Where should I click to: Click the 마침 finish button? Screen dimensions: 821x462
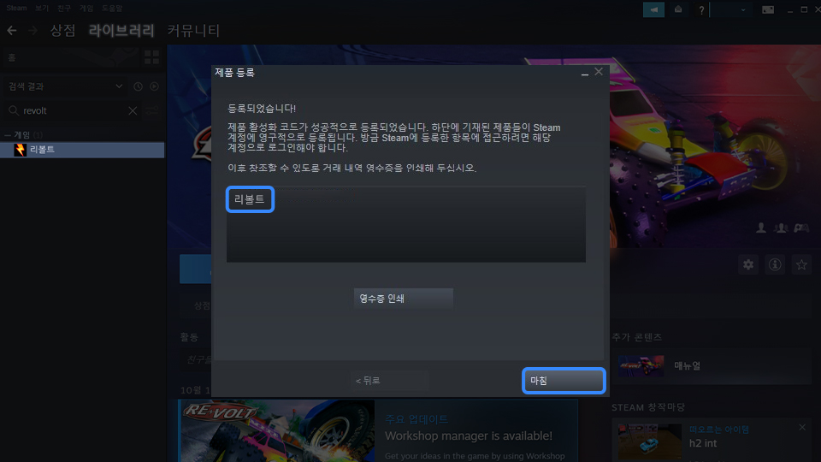(564, 380)
